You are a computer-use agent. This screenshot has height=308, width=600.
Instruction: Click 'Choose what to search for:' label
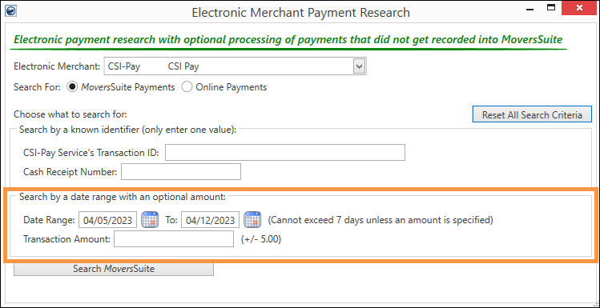[x=70, y=114]
